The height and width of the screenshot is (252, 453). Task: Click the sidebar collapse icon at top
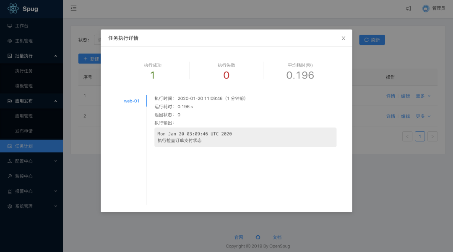[73, 8]
